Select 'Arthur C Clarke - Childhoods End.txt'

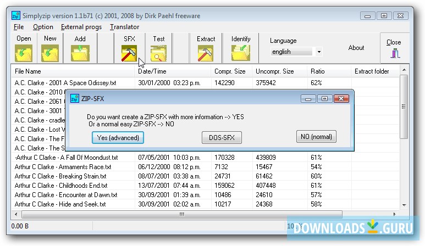pyautogui.click(x=61, y=186)
